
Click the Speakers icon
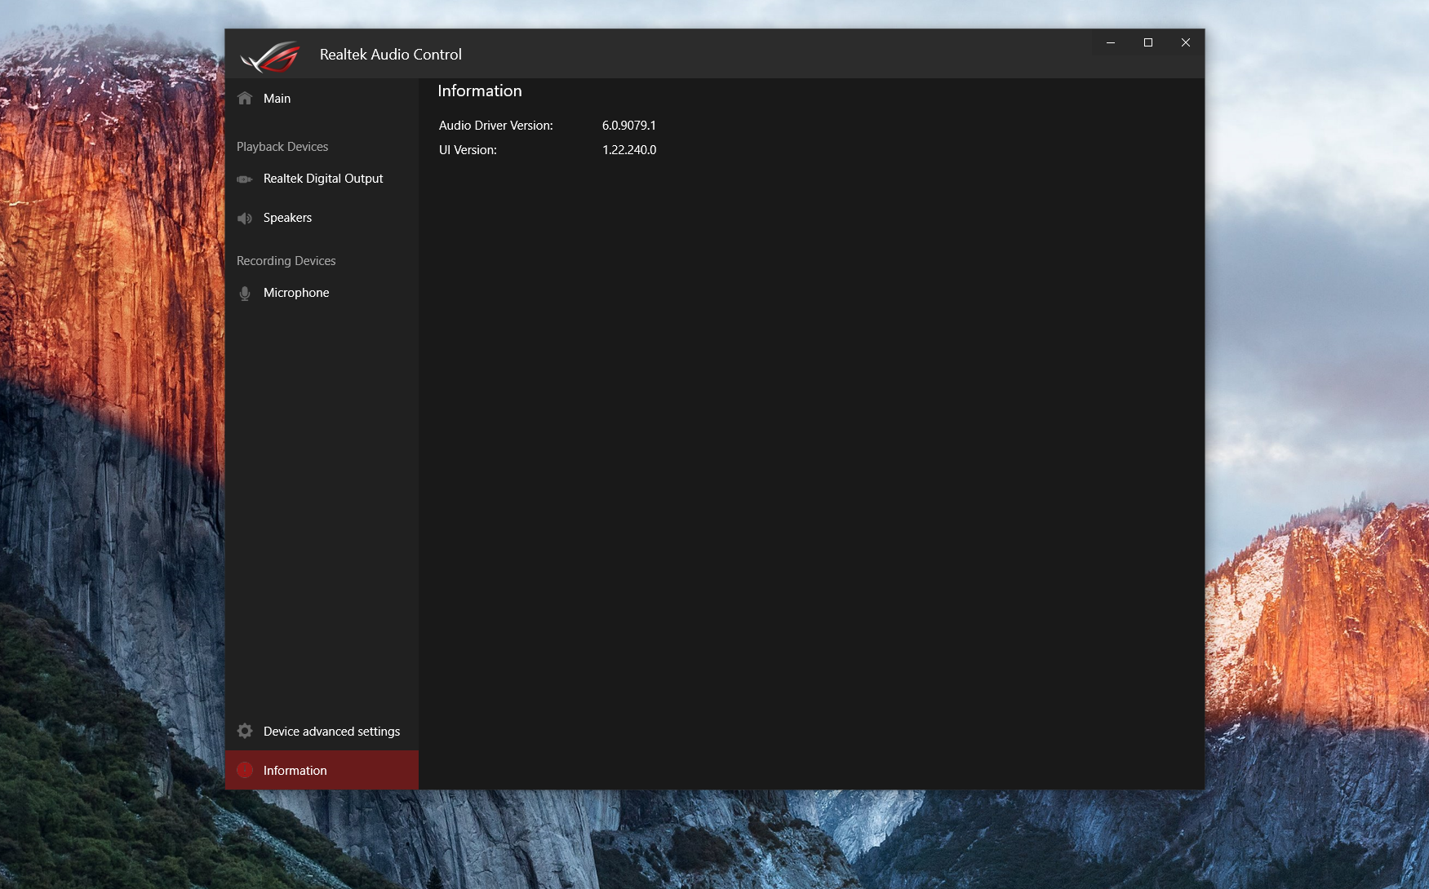(245, 218)
